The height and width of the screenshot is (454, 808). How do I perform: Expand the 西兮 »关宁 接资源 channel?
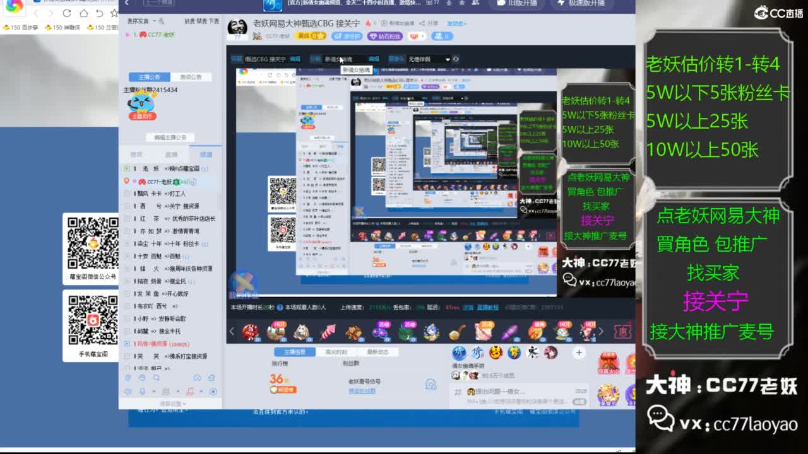pyautogui.click(x=127, y=206)
